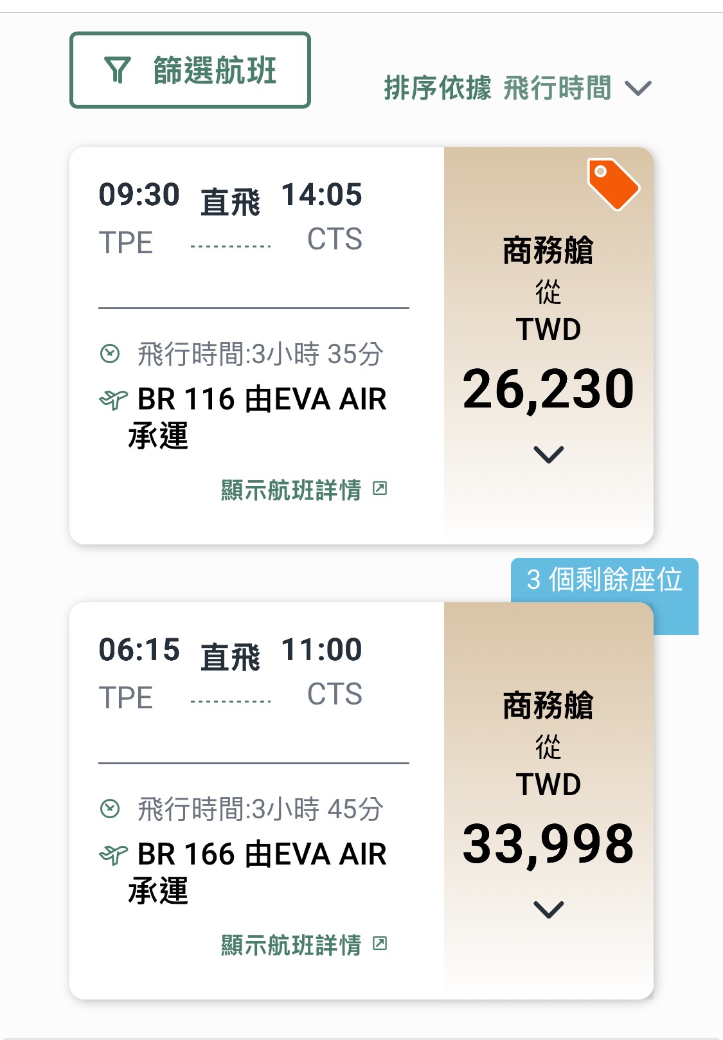723x1040 pixels.
Task: Click the clock icon beside 3小時 45分
Action: click(x=110, y=809)
